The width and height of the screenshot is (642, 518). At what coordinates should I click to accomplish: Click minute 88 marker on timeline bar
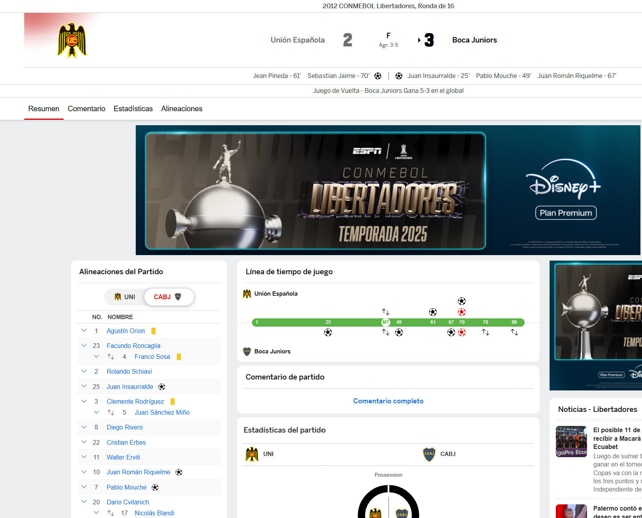pyautogui.click(x=514, y=322)
